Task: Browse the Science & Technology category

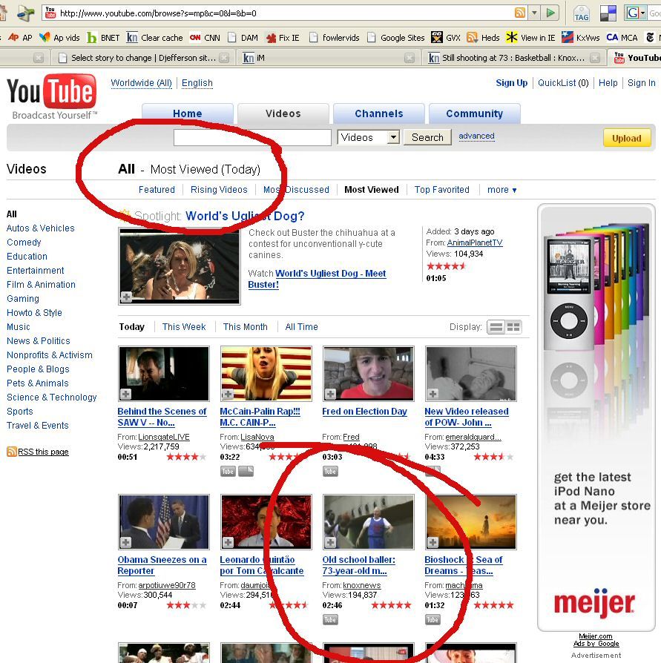Action: (x=52, y=398)
